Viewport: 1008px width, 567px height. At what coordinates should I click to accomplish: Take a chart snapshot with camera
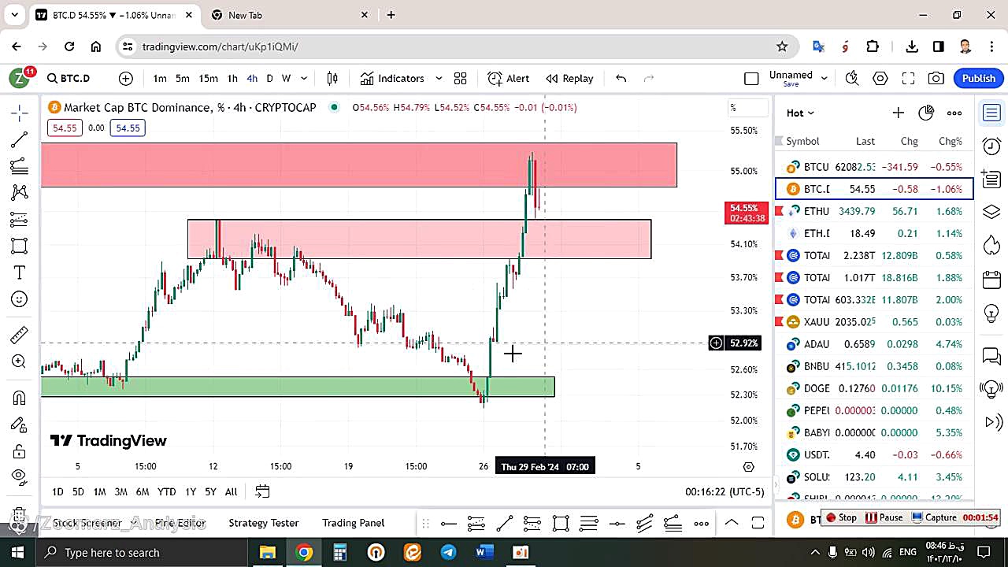(936, 78)
